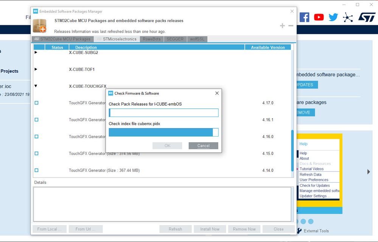Collapse the X-CUBE-TOUCHGFX package row

tap(36, 86)
